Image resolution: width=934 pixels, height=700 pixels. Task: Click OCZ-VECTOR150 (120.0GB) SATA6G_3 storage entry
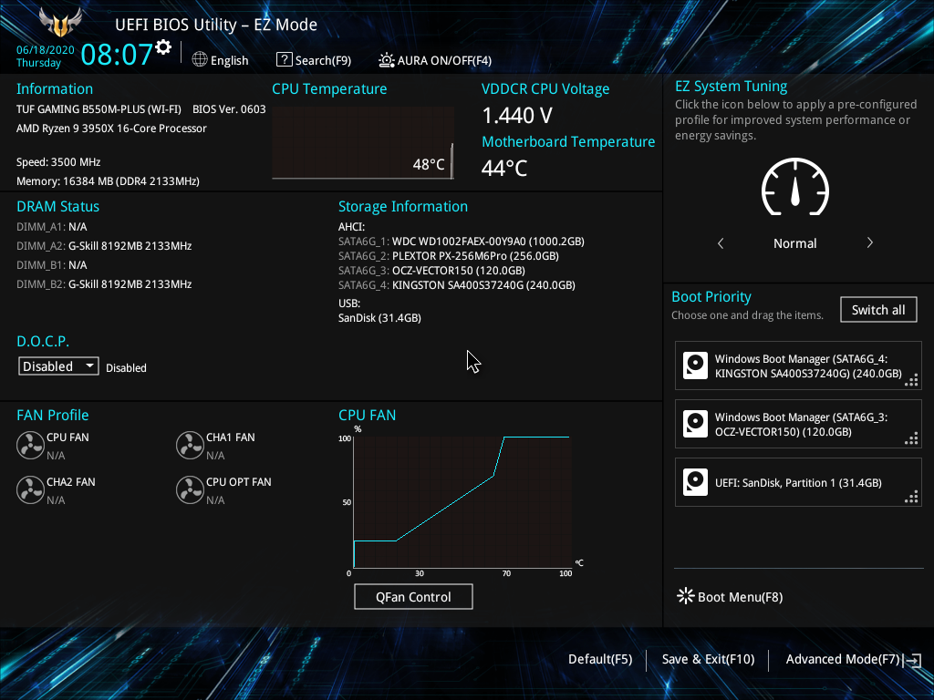pyautogui.click(x=431, y=270)
